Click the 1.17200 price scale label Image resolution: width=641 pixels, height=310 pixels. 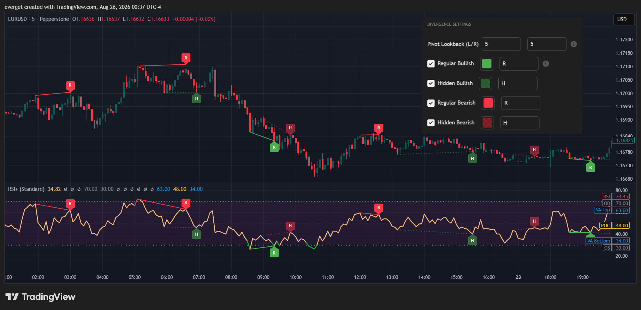point(624,40)
